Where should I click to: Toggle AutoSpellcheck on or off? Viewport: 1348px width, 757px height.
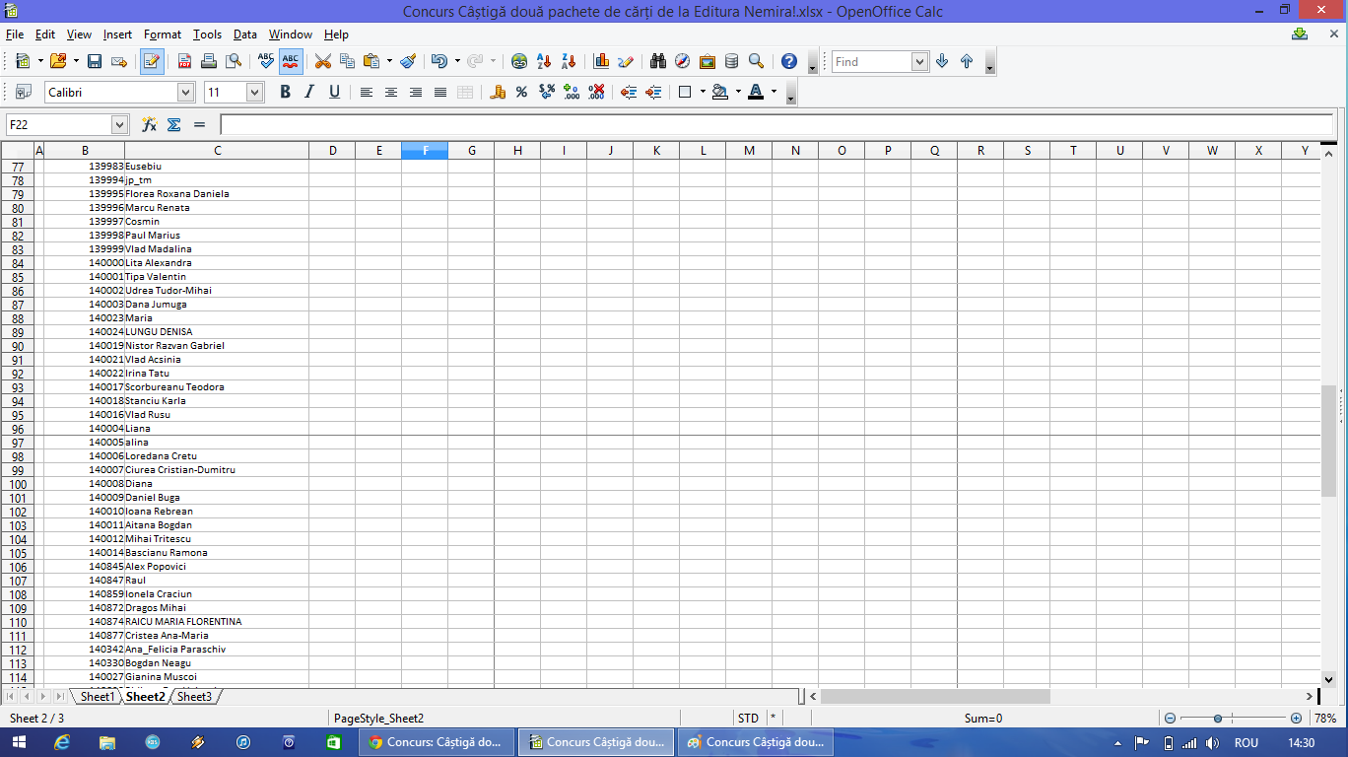(291, 61)
